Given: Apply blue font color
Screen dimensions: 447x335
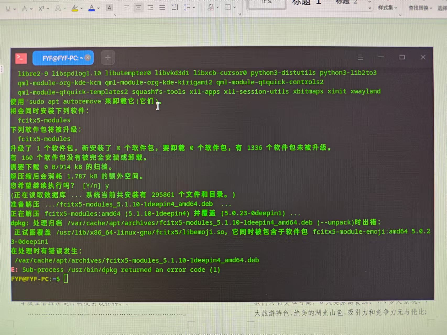Looking at the screenshot, I should [x=92, y=8].
